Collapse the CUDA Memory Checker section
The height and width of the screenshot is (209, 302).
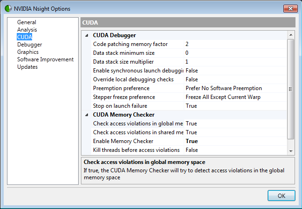87,115
